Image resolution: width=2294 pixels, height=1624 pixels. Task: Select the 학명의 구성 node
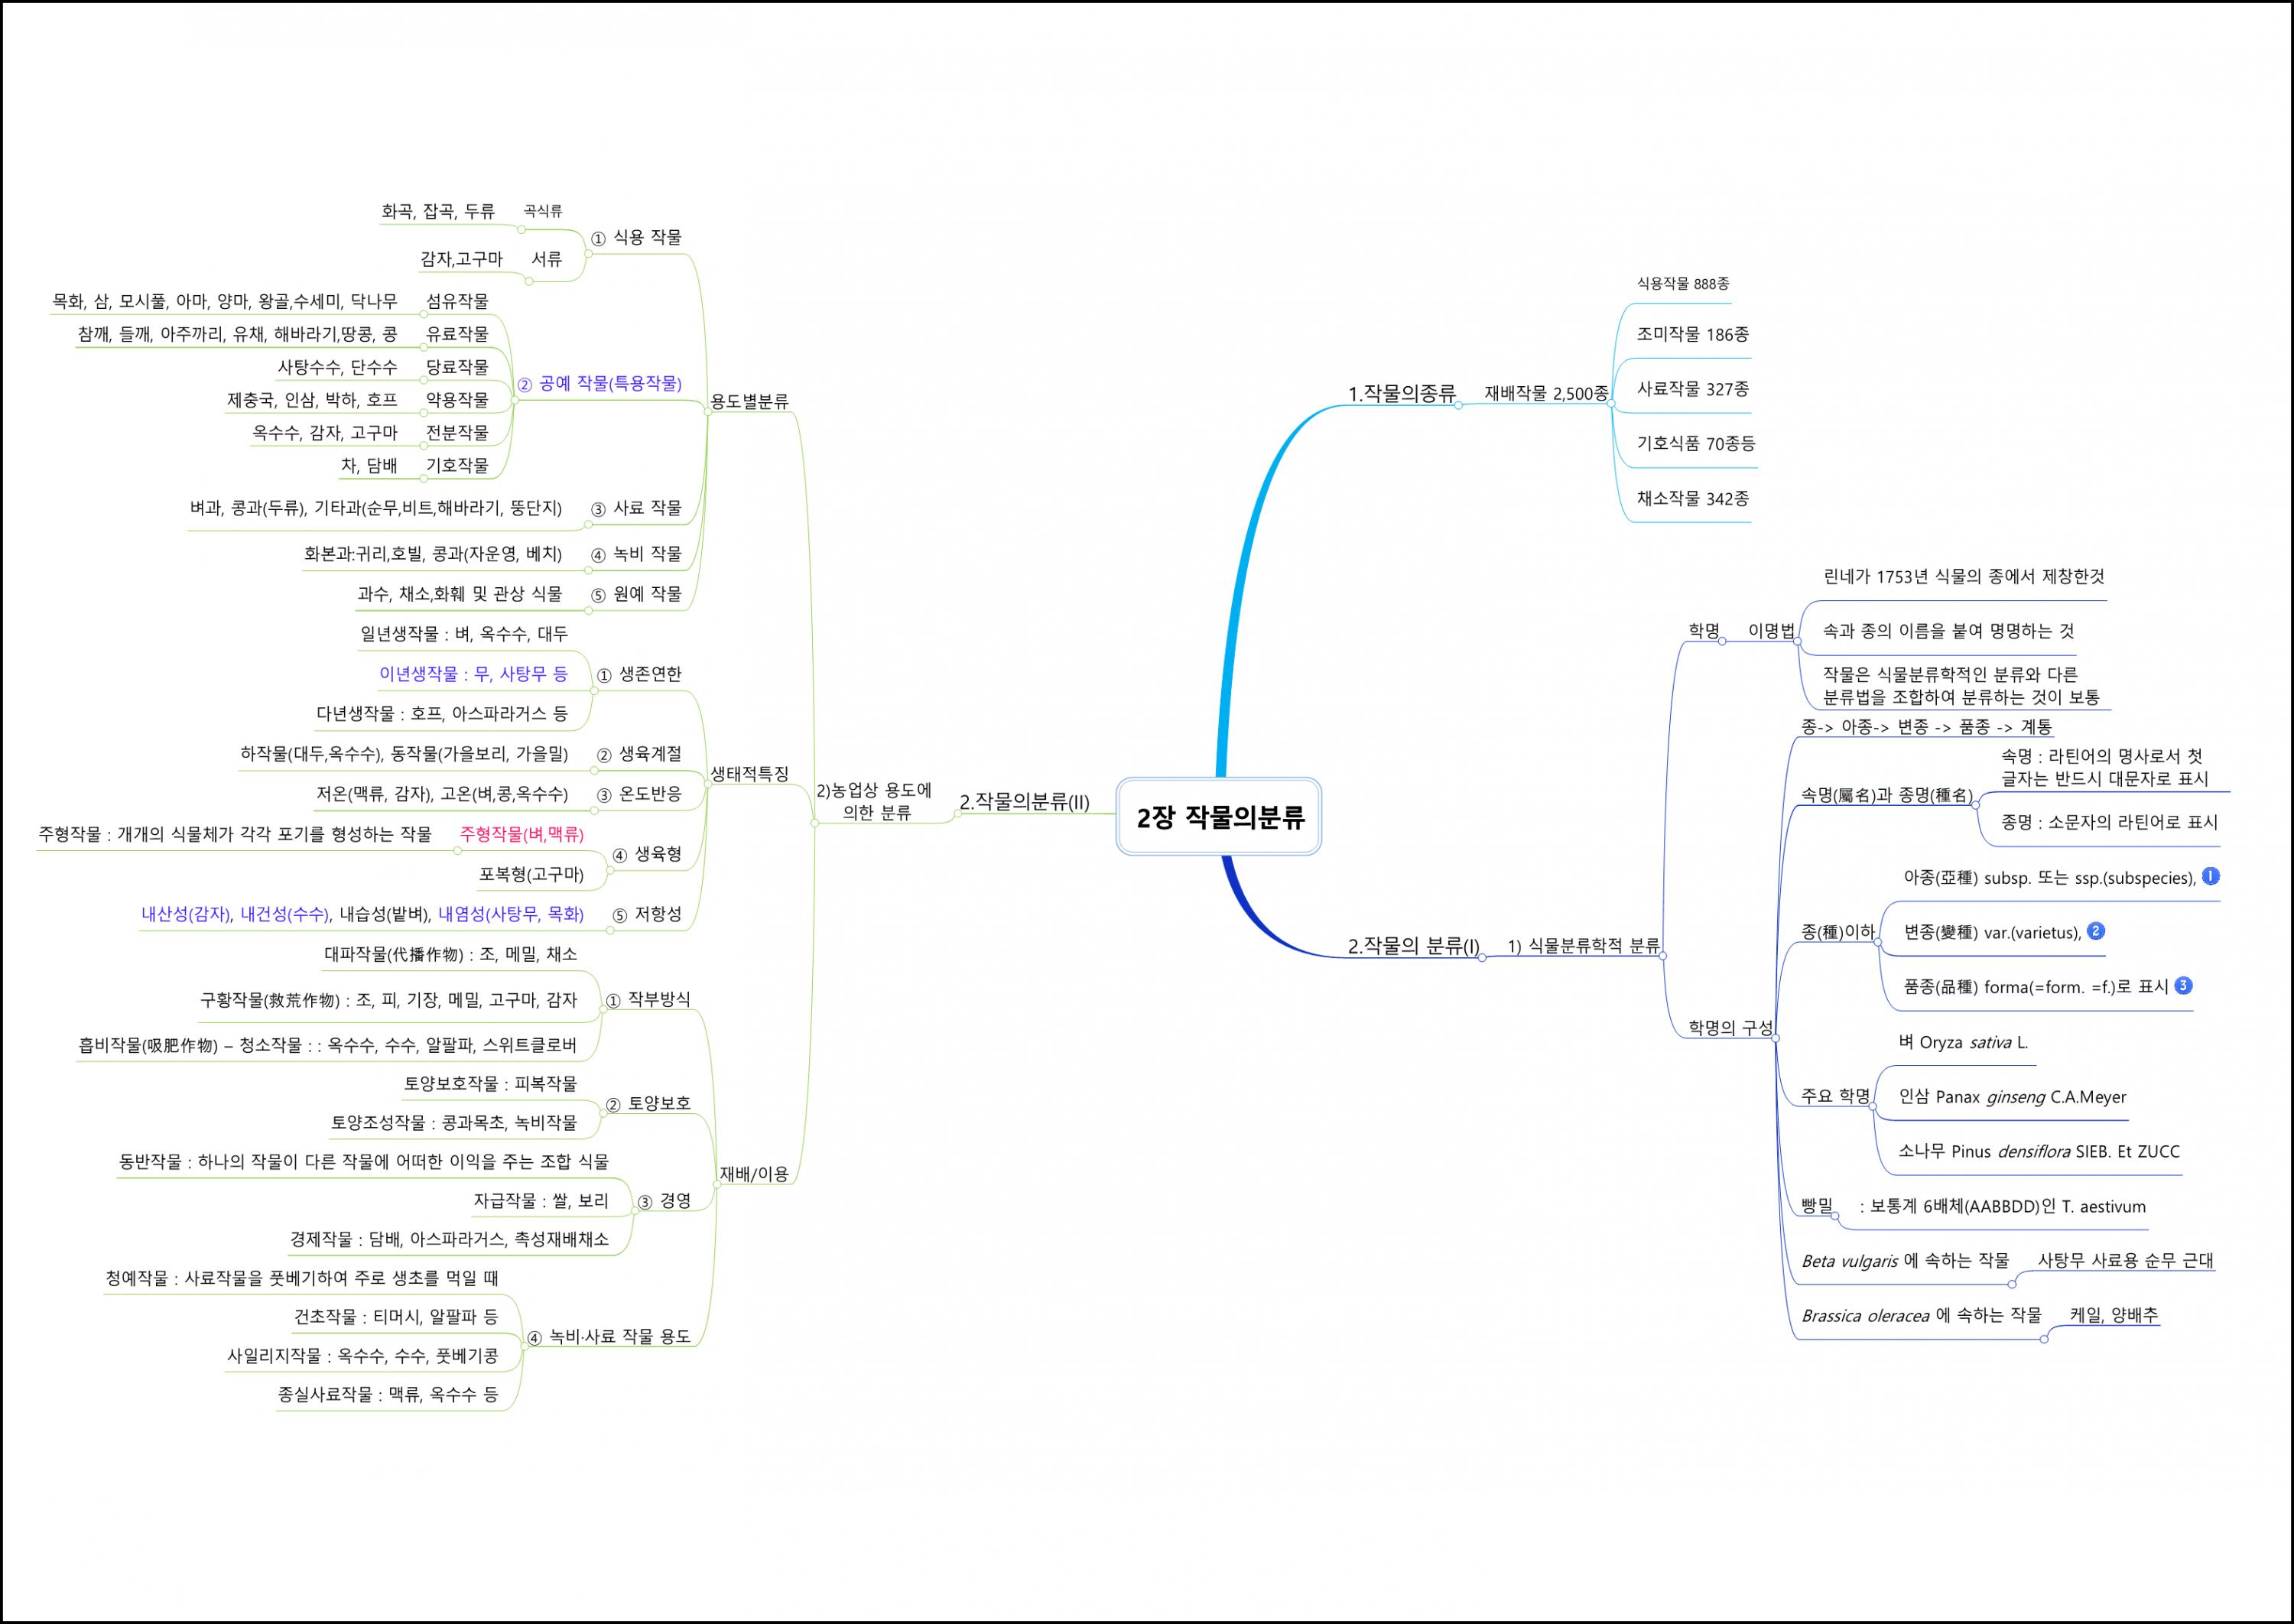coord(1730,1027)
